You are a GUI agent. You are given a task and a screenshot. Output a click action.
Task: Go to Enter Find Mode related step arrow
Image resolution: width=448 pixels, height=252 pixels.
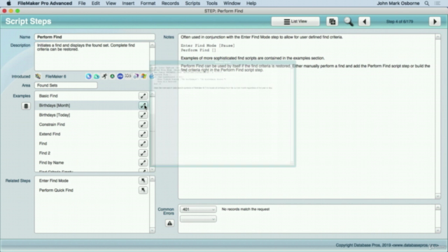143,181
